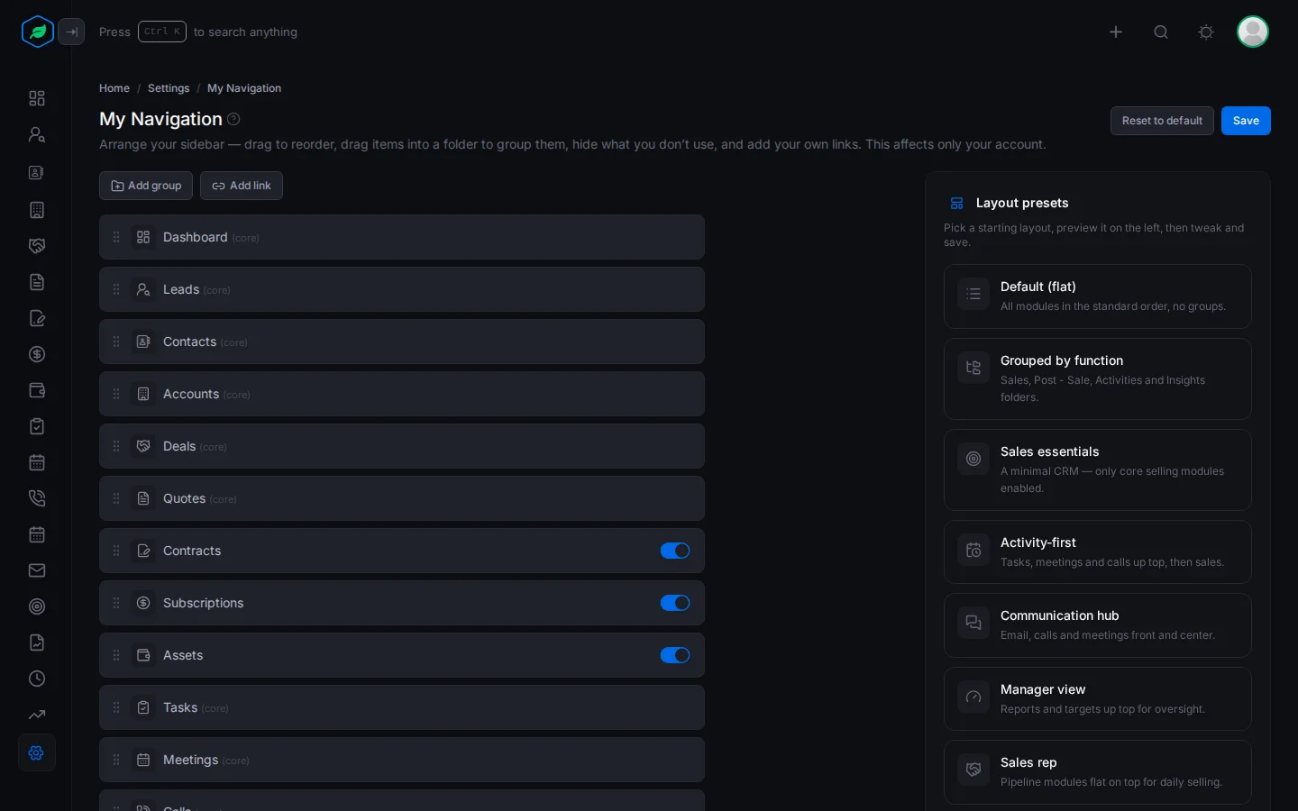Click the help icon beside My Navigation
Viewport: 1298px width, 811px height.
point(233,119)
